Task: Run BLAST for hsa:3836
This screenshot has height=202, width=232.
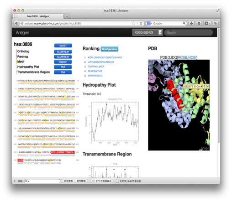Action: pos(63,46)
